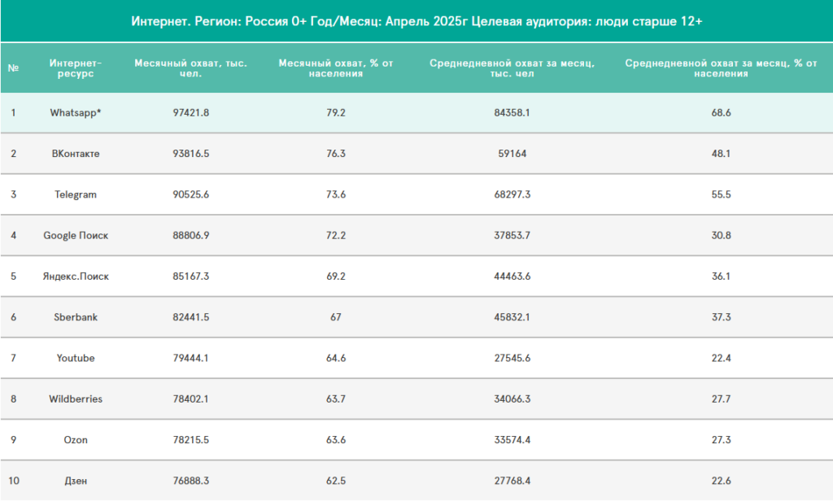Select Дзен's 22.6 percent cell
The image size is (833, 501).
[x=721, y=481]
